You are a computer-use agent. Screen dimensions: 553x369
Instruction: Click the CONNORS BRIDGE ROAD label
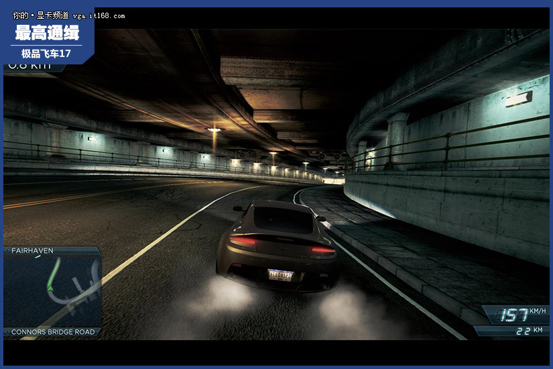pyautogui.click(x=53, y=332)
